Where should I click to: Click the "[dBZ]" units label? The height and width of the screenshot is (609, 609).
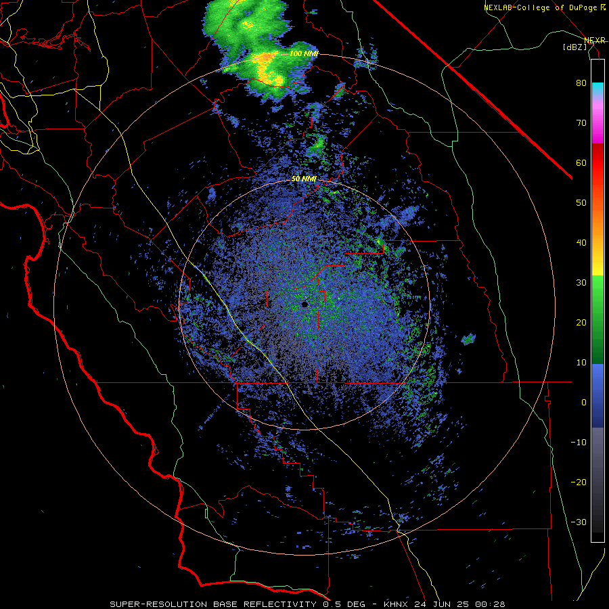coord(574,47)
